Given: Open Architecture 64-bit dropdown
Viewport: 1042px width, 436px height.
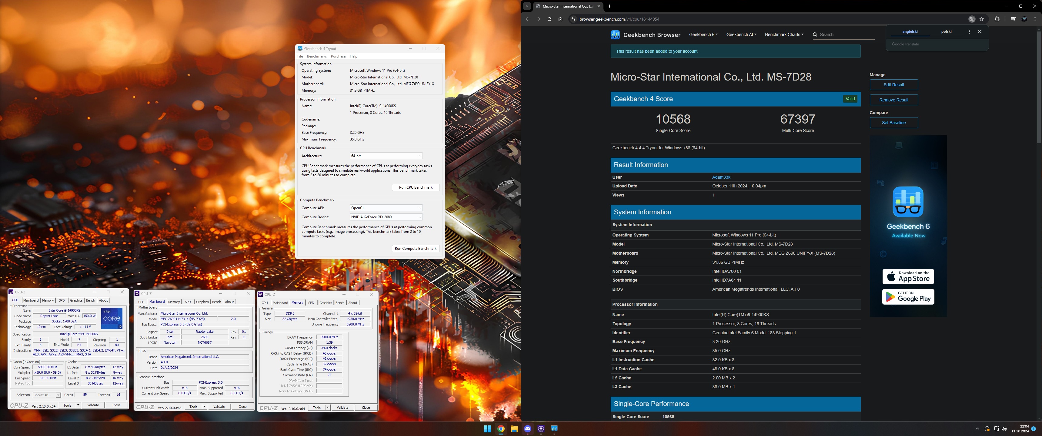Looking at the screenshot, I should (x=386, y=156).
